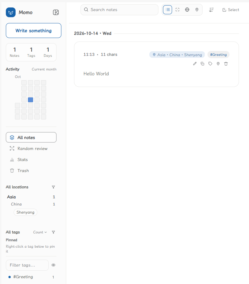Screen dimensions: 249x284
Task: Open the Count sort dropdown
Action: (40, 232)
